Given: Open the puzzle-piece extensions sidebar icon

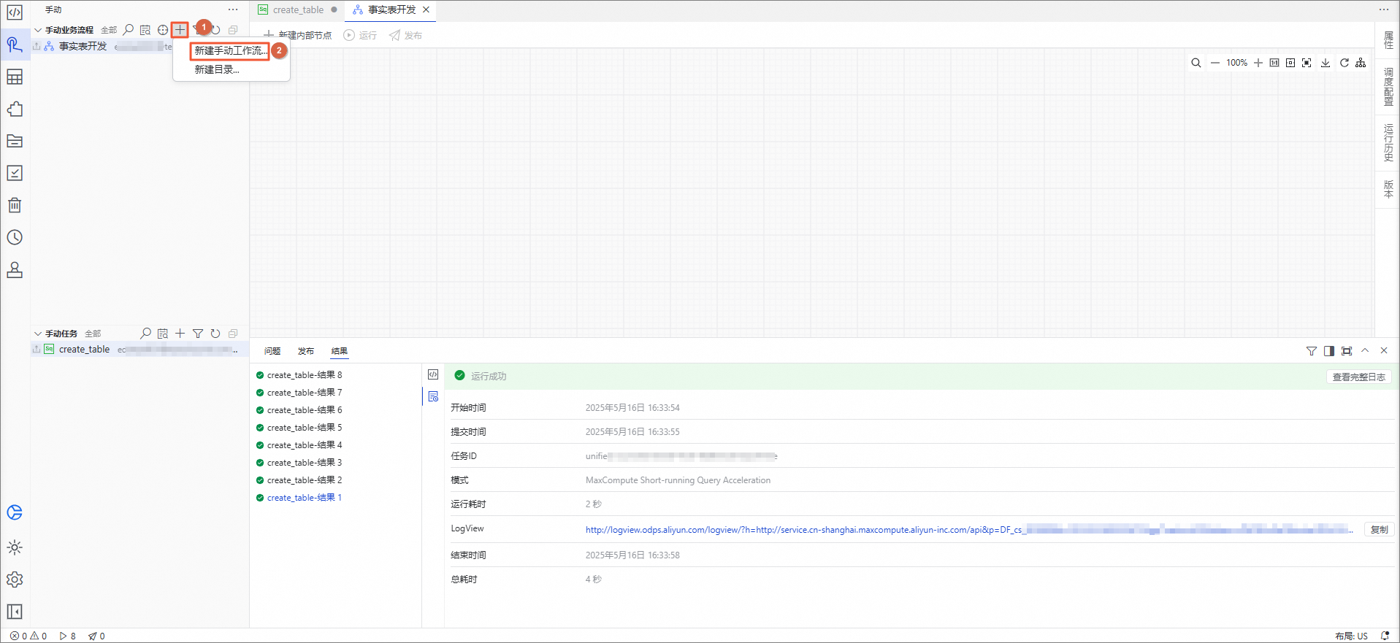Looking at the screenshot, I should click(x=15, y=109).
